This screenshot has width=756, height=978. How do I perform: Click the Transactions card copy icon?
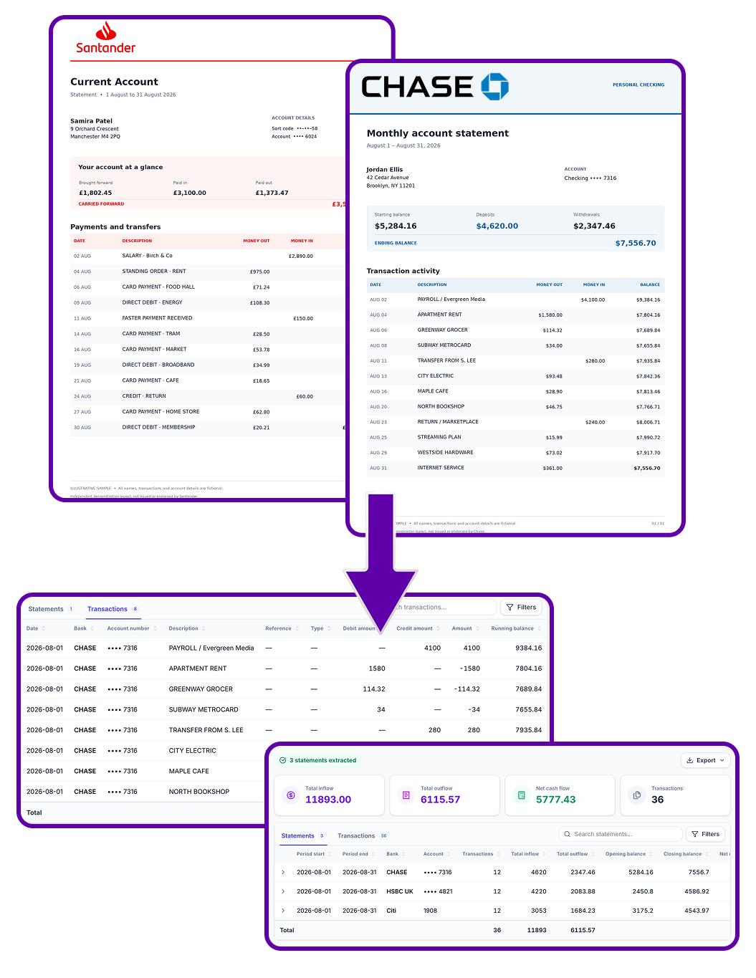coord(636,795)
